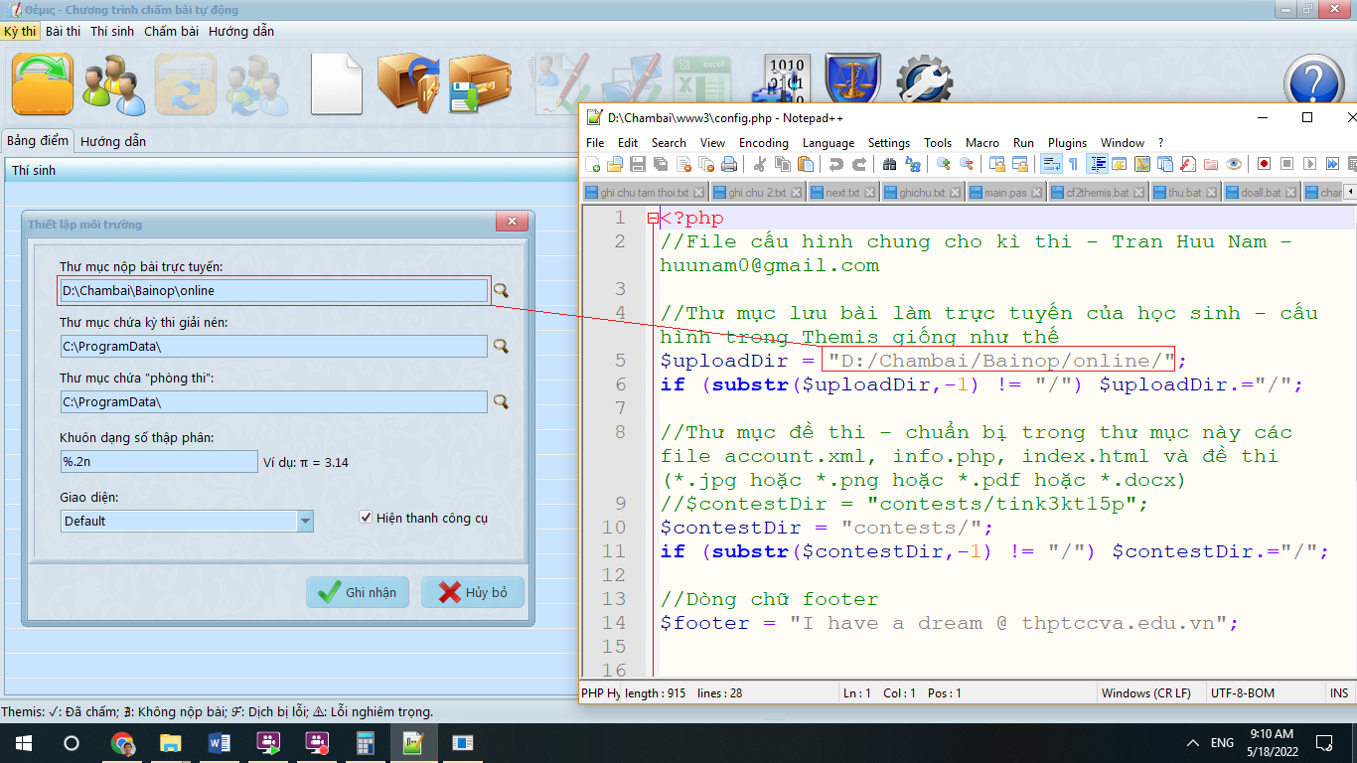This screenshot has height=763, width=1357.
Task: Open the wrench-and-gear settings icon in Themis
Action: click(924, 79)
